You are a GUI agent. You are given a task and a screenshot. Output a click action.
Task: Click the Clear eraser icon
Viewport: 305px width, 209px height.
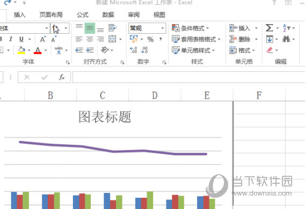coord(270,50)
